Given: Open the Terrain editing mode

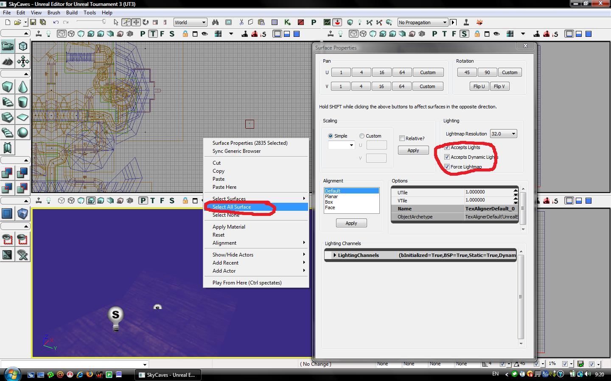Looking at the screenshot, I should pos(8,62).
